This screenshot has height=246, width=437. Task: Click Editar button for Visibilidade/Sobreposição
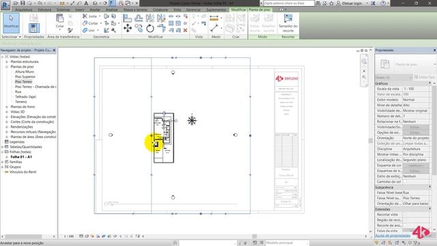point(415,127)
